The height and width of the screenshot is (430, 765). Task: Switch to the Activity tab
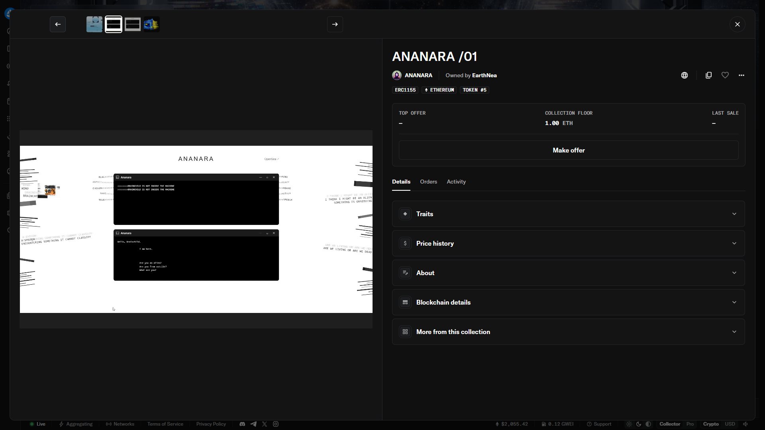pyautogui.click(x=456, y=182)
